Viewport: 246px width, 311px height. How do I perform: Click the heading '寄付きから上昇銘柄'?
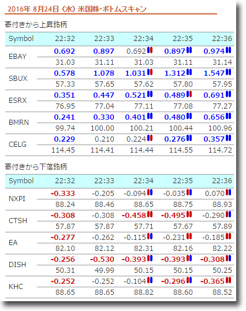(36, 25)
